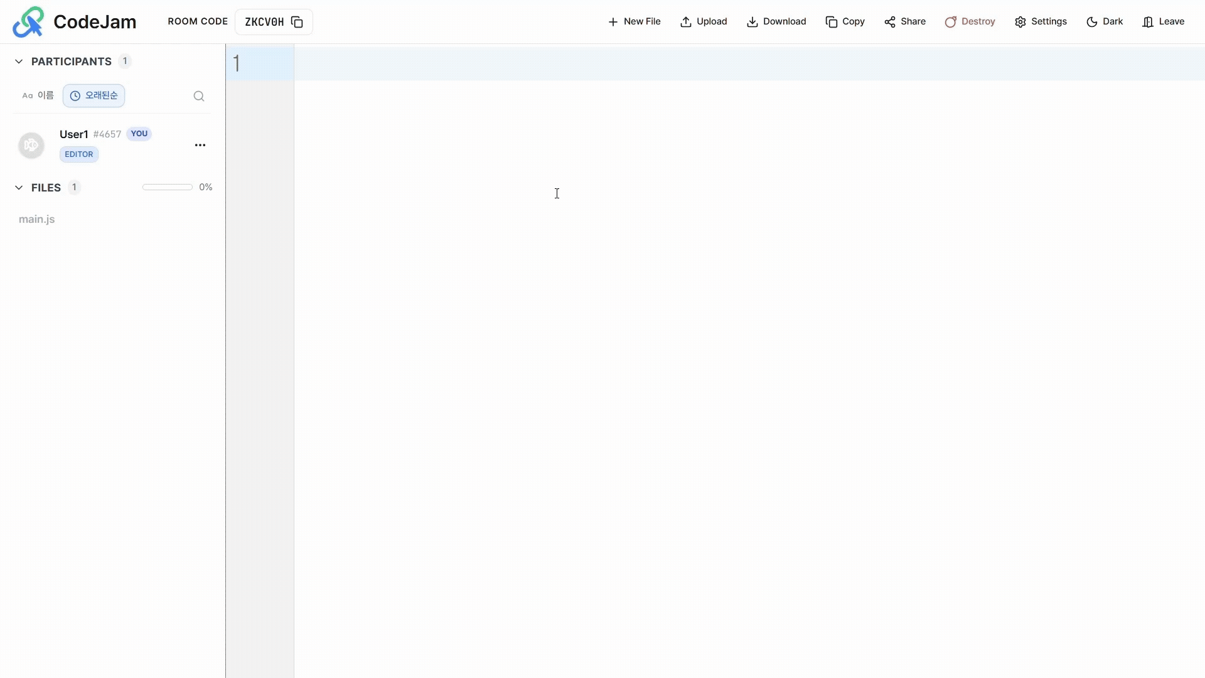Leave the room

click(1164, 22)
